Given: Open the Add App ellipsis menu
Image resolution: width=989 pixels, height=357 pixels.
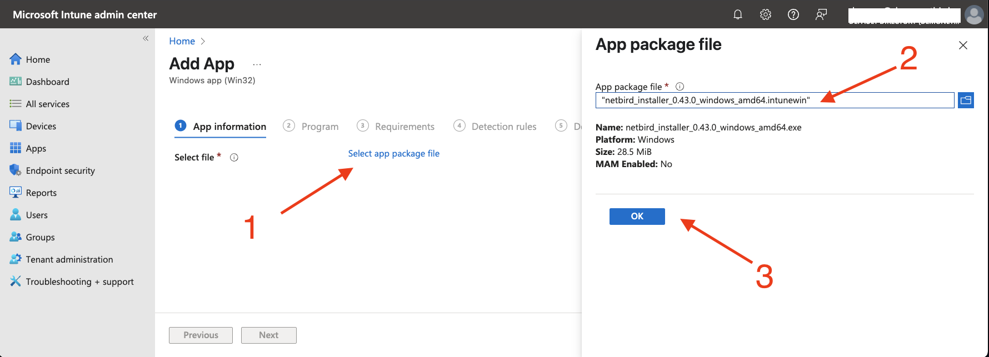Looking at the screenshot, I should coord(257,64).
